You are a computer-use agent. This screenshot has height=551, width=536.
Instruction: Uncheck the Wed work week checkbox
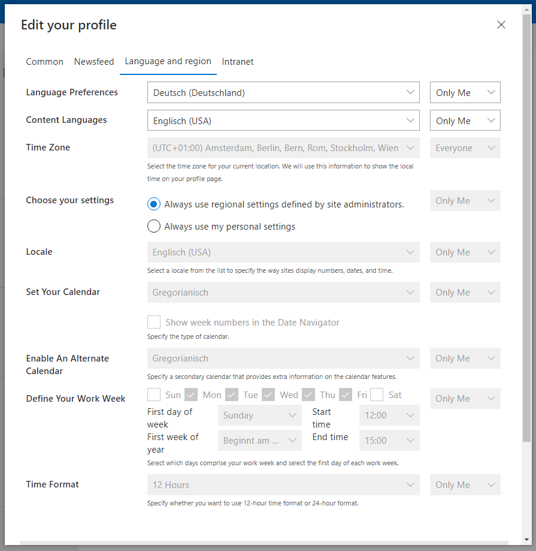(x=268, y=395)
